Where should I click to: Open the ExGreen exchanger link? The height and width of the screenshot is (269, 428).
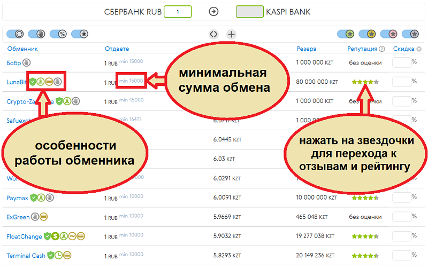pos(18,217)
